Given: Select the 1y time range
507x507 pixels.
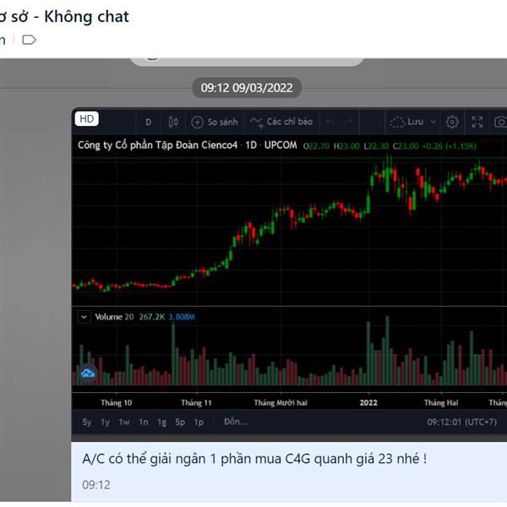Looking at the screenshot, I should point(106,422).
